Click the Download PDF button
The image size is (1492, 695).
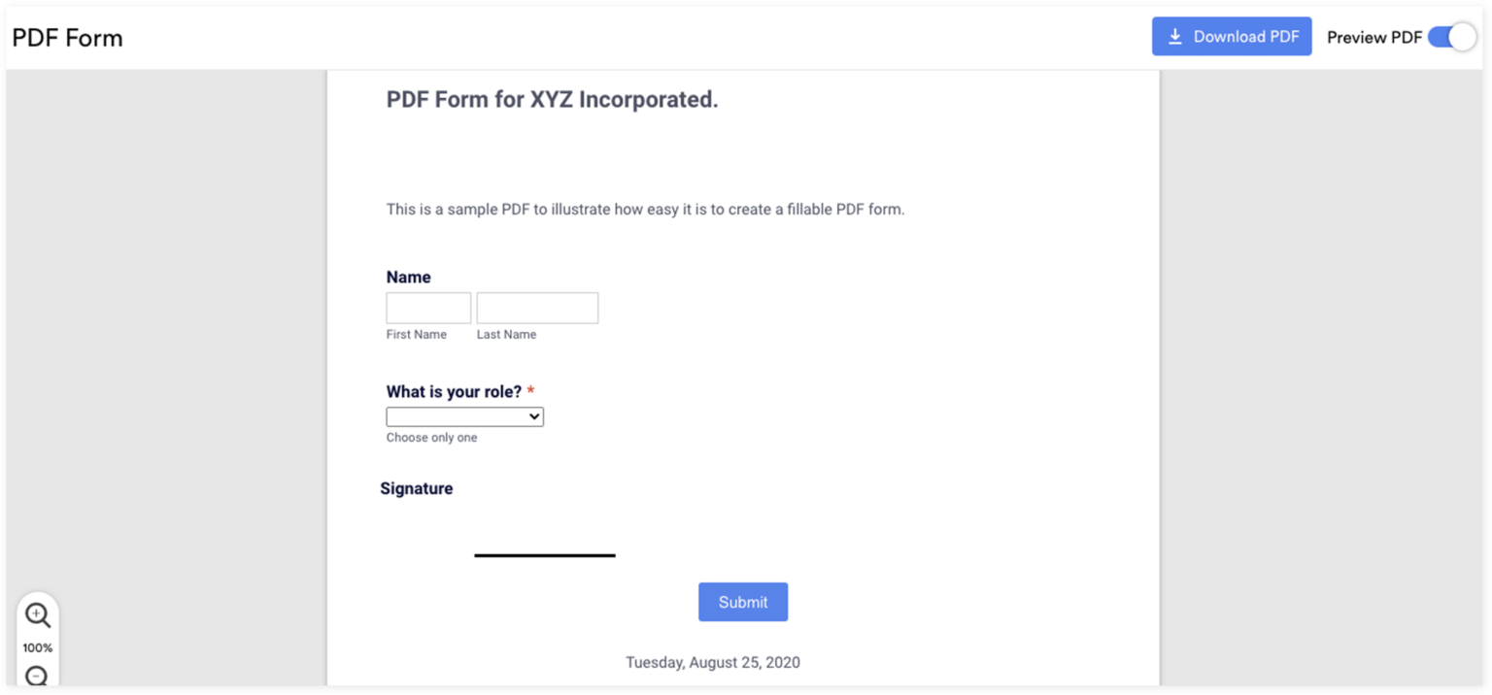[x=1232, y=36]
